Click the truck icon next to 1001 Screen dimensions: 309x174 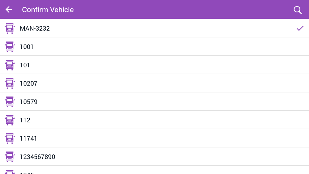pyautogui.click(x=10, y=47)
